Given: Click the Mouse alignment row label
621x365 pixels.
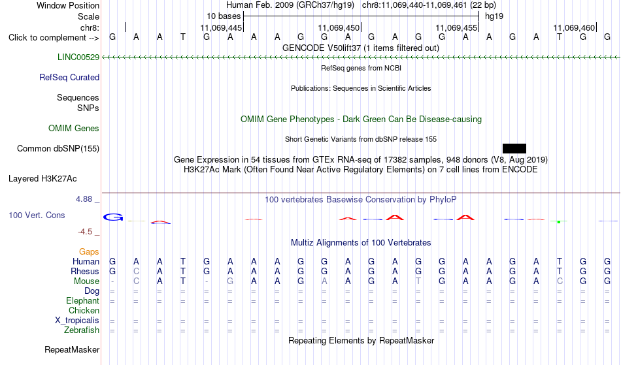Looking at the screenshot, I should click(x=86, y=281).
